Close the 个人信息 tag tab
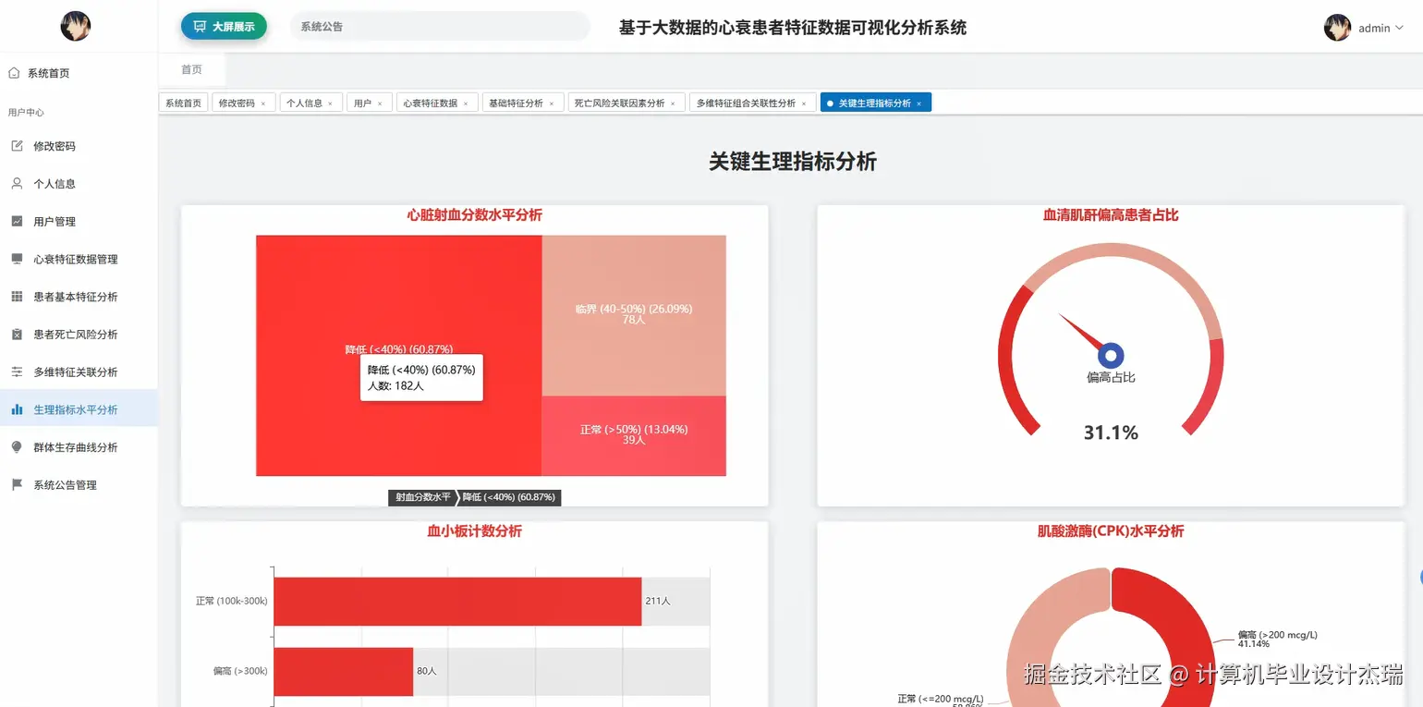The height and width of the screenshot is (707, 1423). click(330, 104)
